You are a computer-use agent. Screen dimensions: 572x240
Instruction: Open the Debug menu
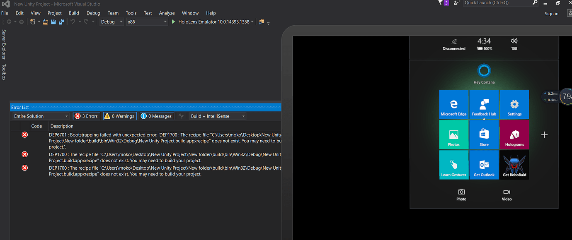93,13
